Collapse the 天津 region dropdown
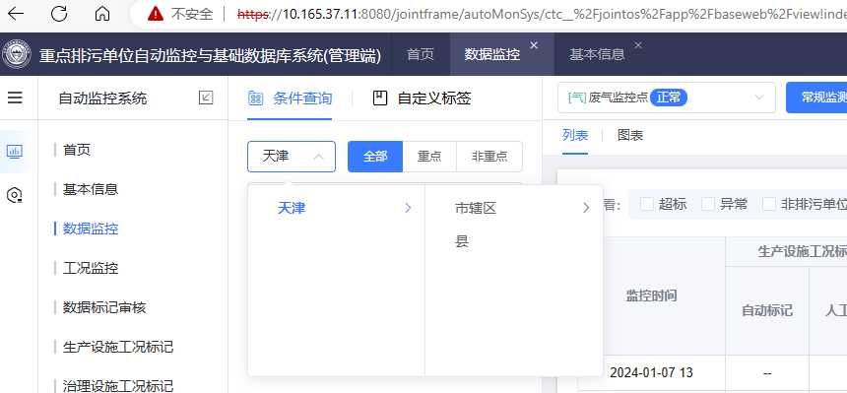 click(x=292, y=157)
